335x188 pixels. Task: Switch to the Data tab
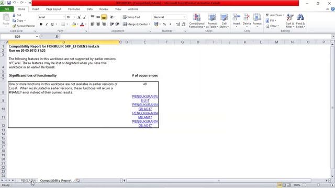pos(90,9)
